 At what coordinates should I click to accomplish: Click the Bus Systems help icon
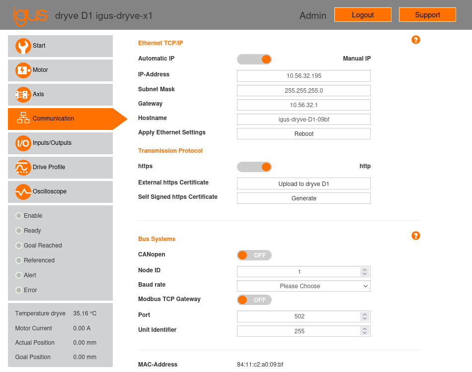point(416,236)
